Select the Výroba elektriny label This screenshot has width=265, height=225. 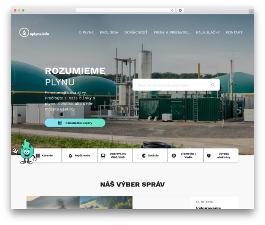coord(224,155)
